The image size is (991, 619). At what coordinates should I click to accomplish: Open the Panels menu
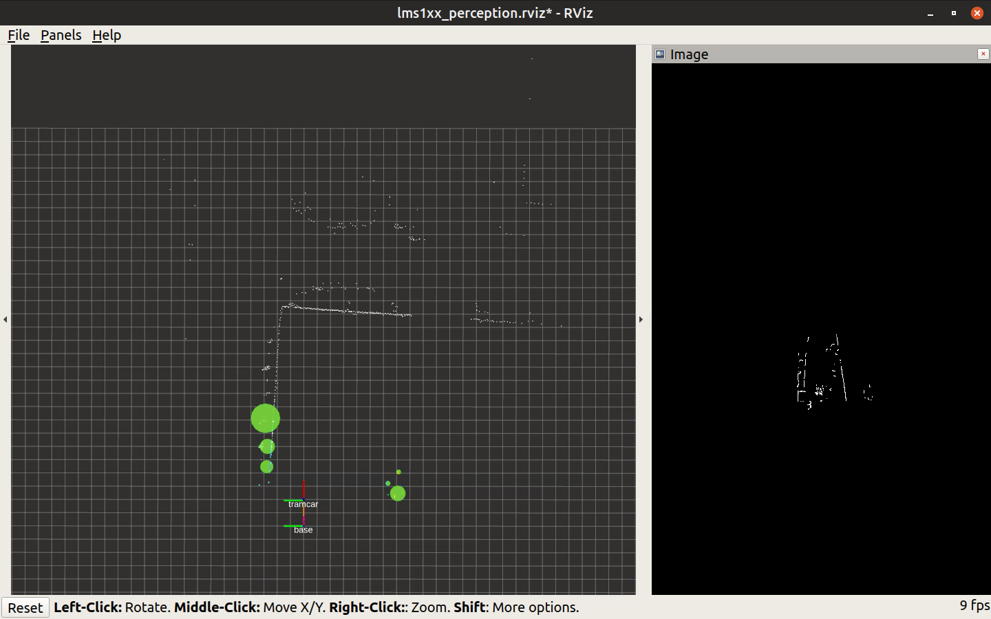pyautogui.click(x=61, y=35)
